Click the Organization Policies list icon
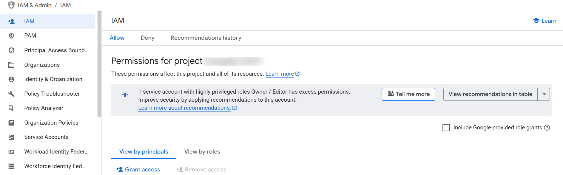 point(11,123)
